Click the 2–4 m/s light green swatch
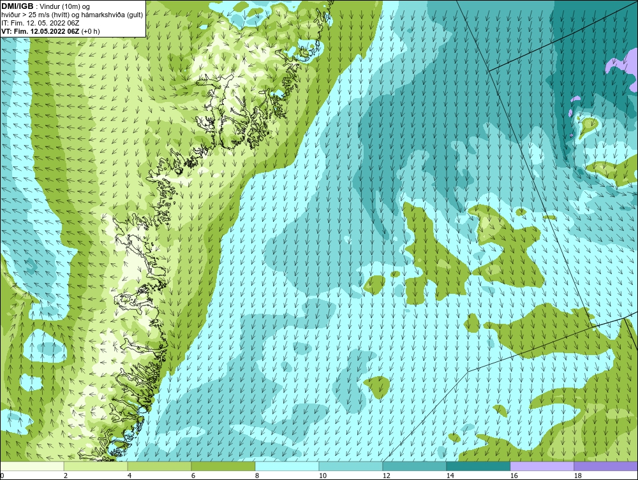This screenshot has width=638, height=480. tap(96, 466)
